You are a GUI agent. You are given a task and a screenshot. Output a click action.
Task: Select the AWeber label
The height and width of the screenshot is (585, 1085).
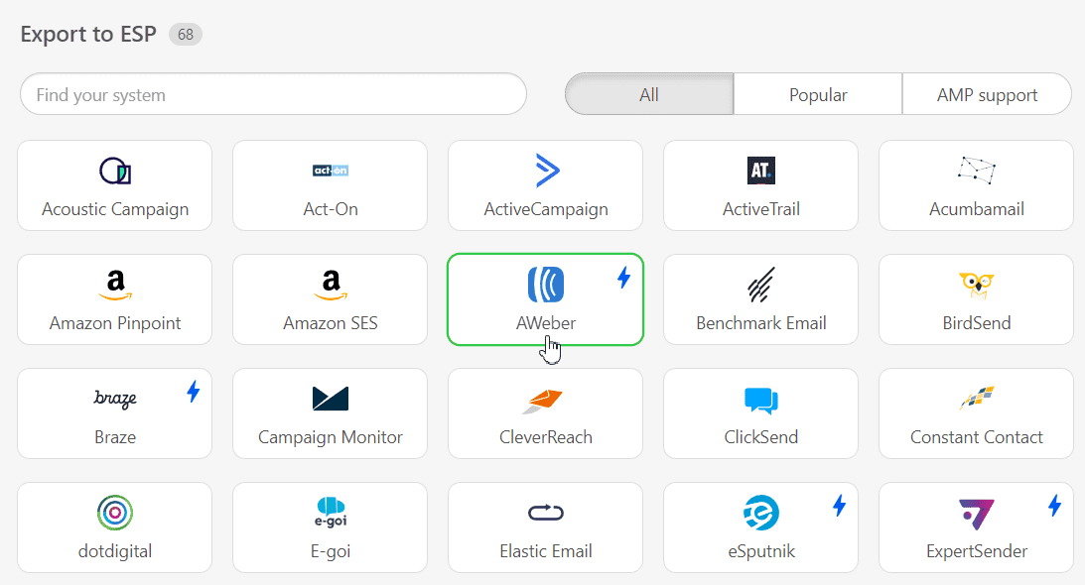[546, 323]
